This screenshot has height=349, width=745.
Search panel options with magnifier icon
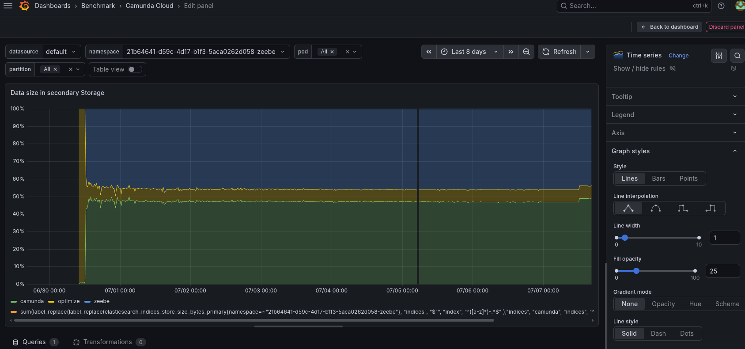coord(737,56)
